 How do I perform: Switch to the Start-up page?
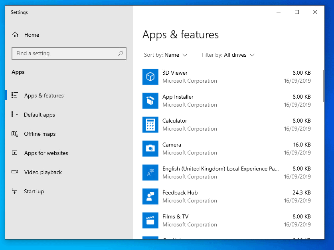[34, 192]
